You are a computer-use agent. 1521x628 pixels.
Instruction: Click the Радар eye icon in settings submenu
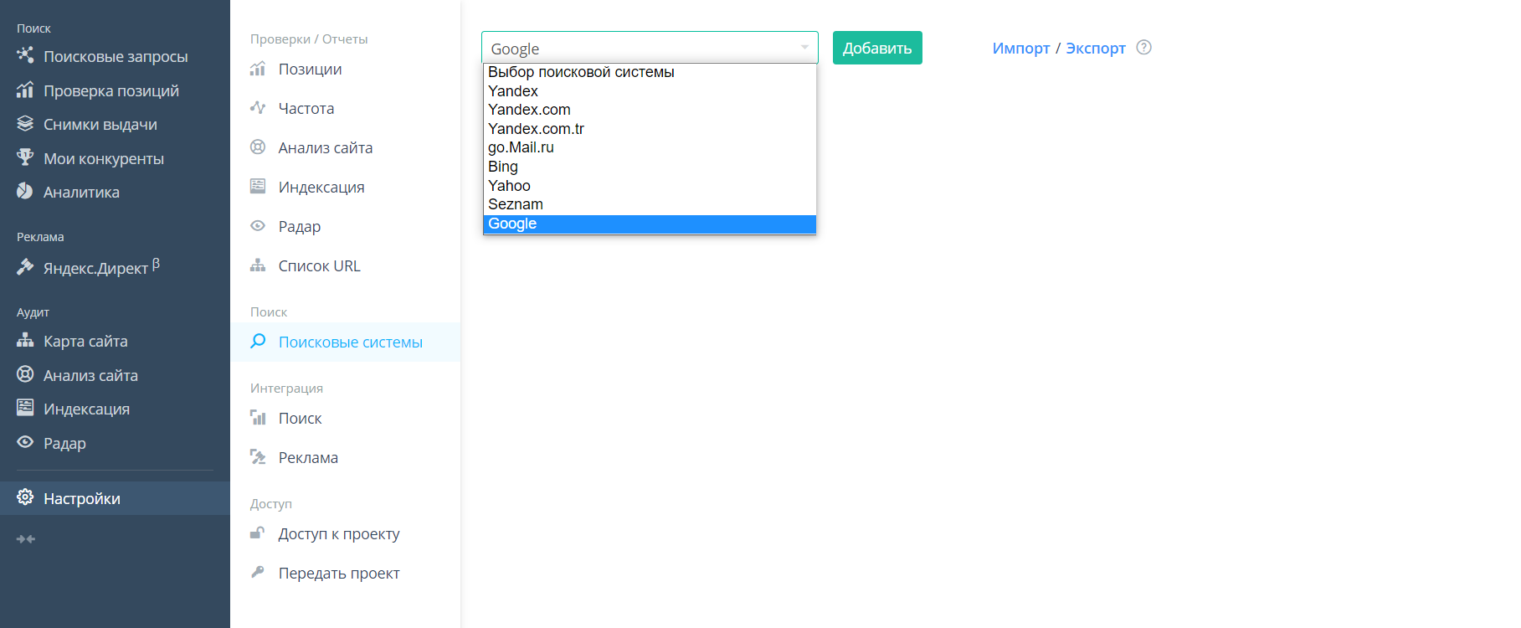click(x=258, y=225)
